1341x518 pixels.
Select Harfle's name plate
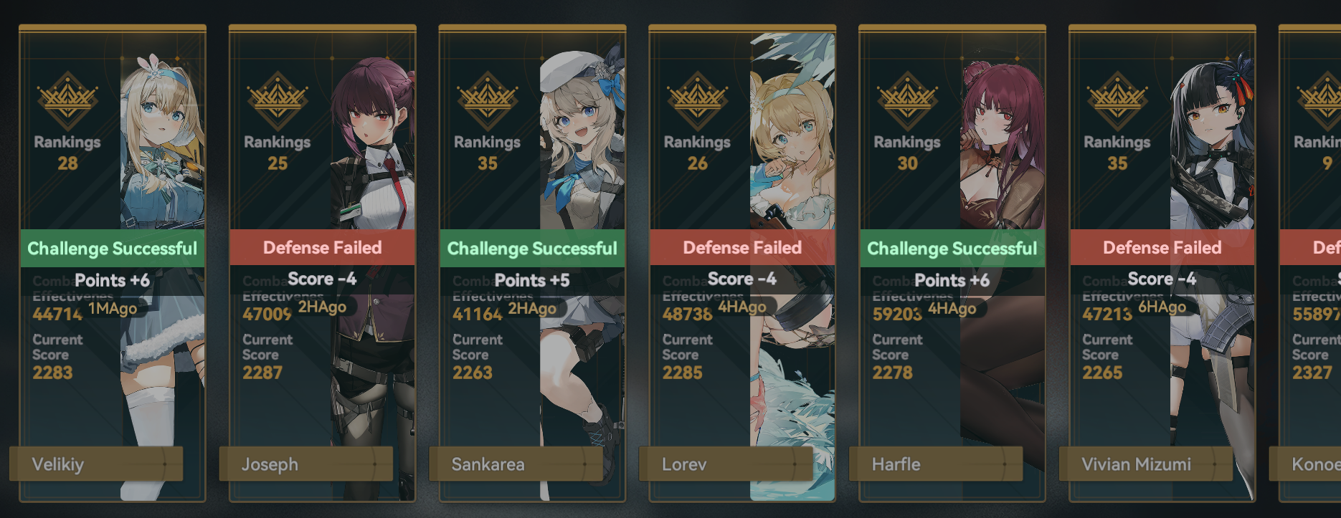coord(936,464)
